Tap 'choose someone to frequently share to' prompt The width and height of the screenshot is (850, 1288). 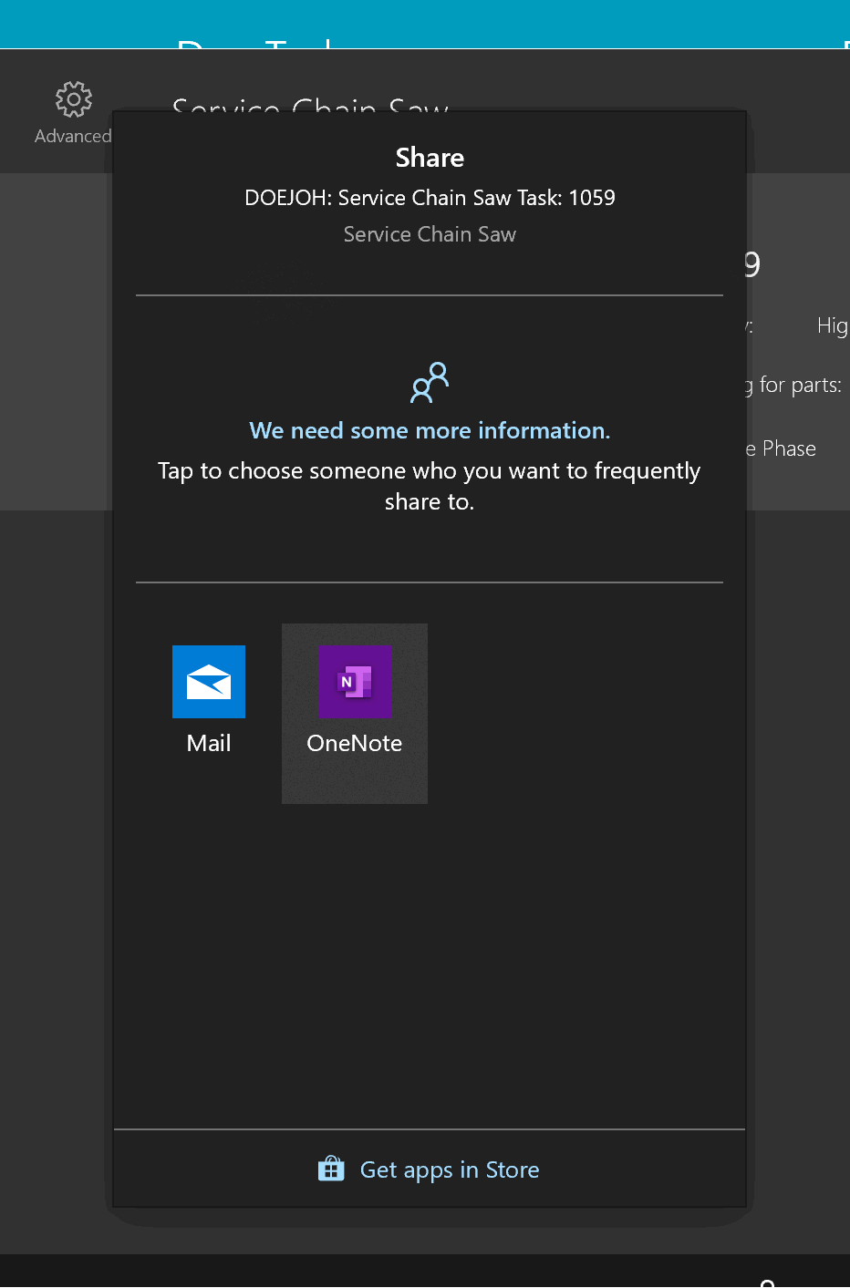pos(430,486)
